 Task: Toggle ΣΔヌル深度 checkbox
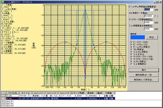[x=132, y=52]
